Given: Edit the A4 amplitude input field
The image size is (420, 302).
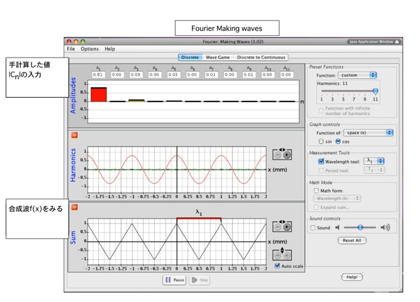Looking at the screenshot, I should pyautogui.click(x=154, y=74).
